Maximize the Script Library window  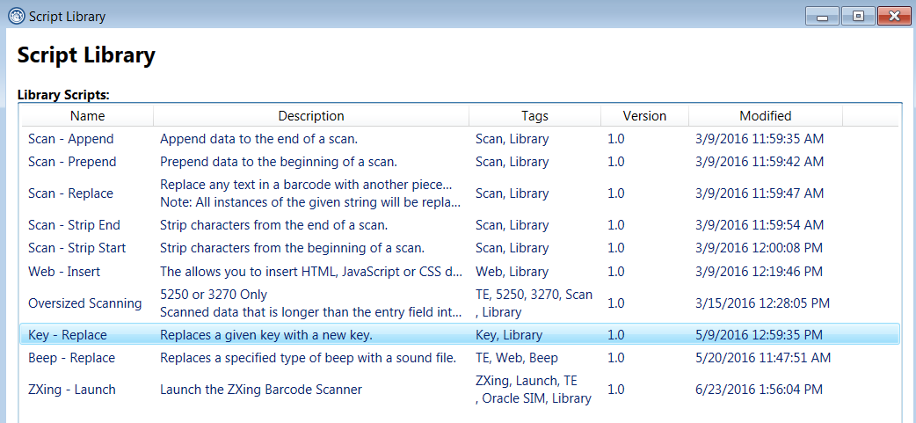[857, 16]
